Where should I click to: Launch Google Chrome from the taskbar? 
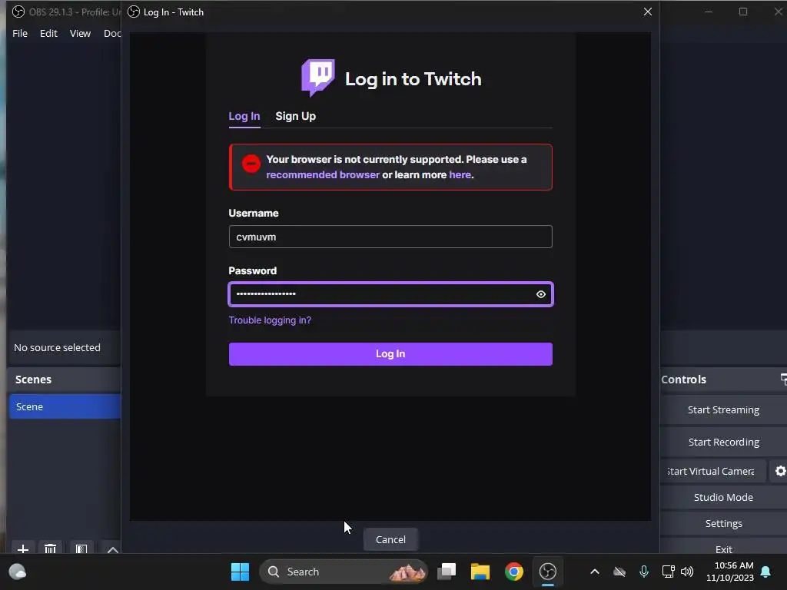514,572
